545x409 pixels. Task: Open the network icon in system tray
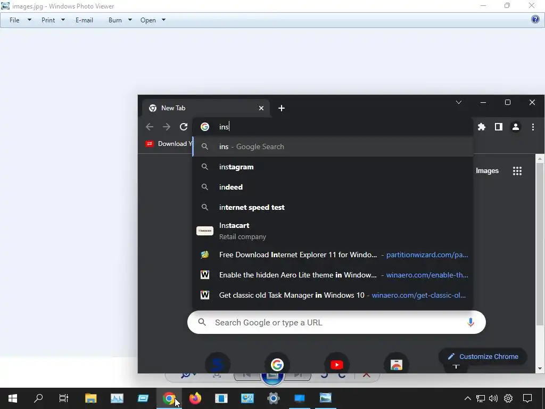[x=481, y=398]
